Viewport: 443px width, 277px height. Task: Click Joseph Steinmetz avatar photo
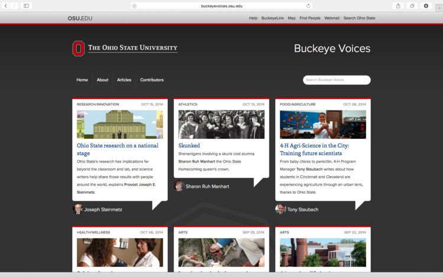(x=77, y=209)
